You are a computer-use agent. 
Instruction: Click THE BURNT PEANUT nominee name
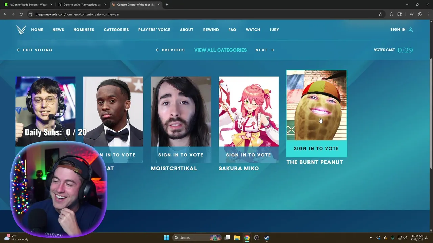(315, 162)
